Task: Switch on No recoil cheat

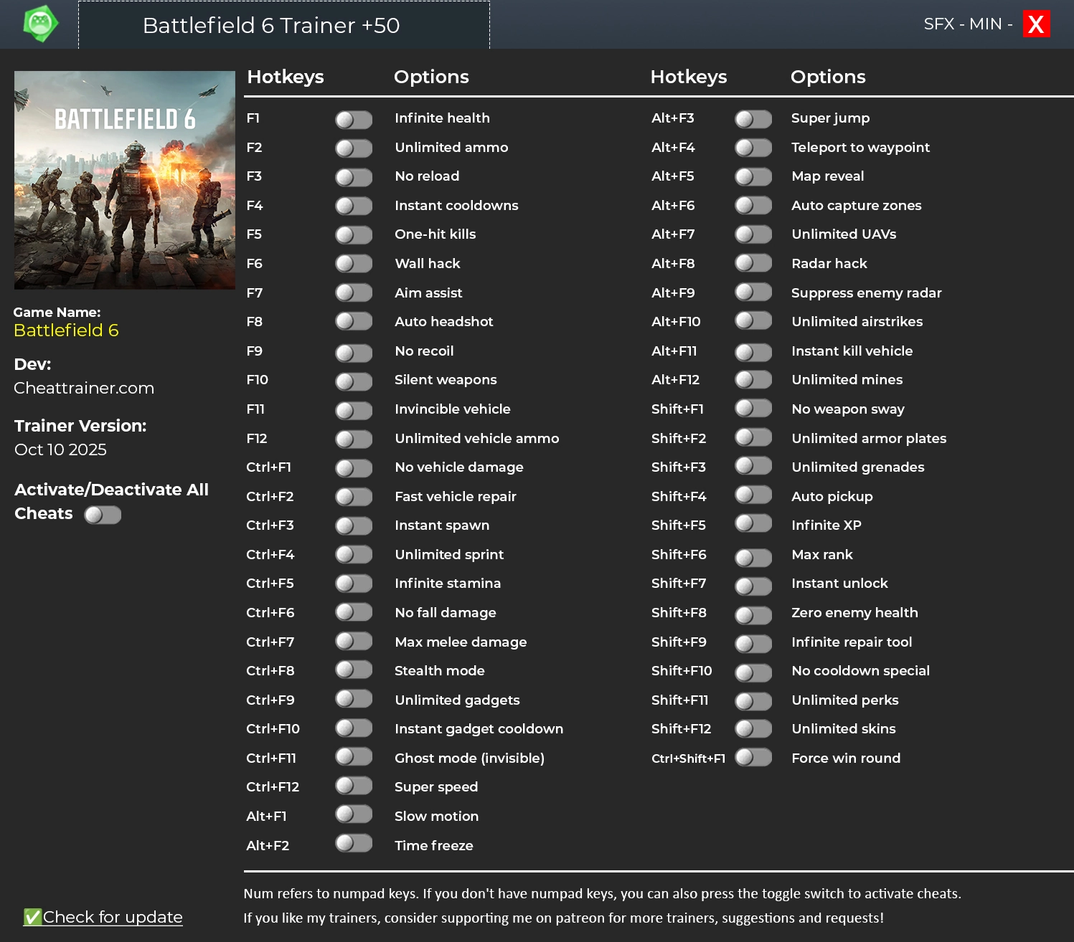Action: tap(354, 351)
